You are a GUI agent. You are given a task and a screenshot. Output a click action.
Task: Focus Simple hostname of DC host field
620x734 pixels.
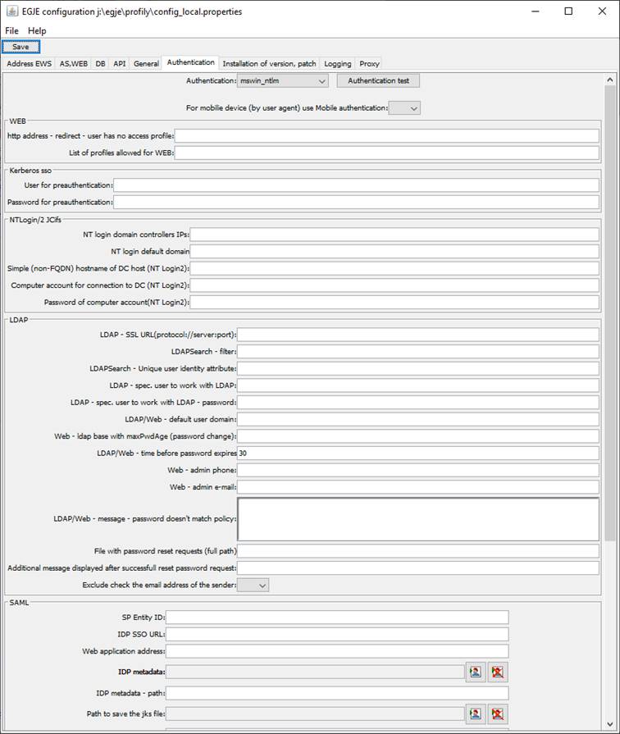coord(394,268)
